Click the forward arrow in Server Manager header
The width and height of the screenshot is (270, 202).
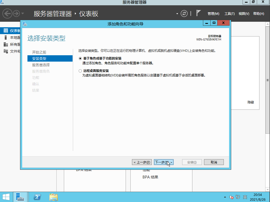point(16,13)
